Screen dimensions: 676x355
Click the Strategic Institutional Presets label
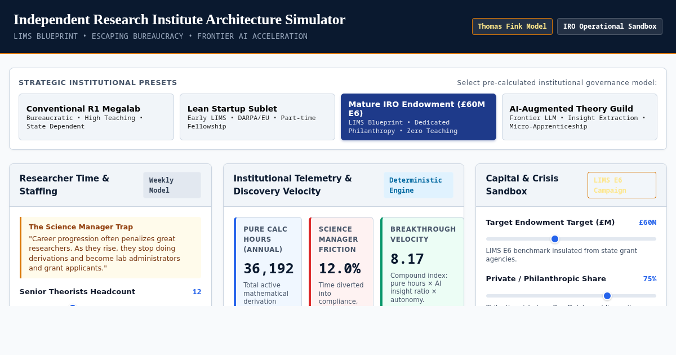[98, 83]
